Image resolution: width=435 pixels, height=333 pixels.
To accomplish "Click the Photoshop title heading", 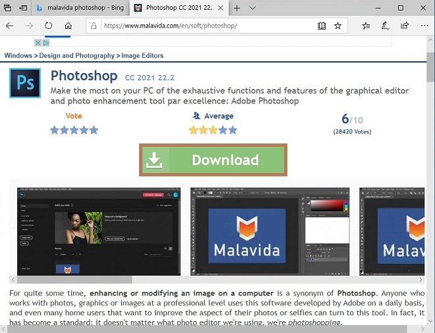I will tap(84, 76).
